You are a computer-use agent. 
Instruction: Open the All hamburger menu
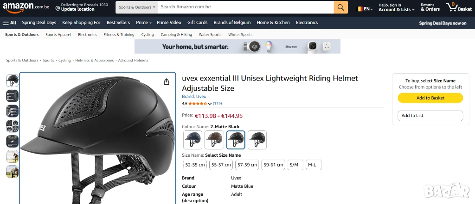coord(10,22)
